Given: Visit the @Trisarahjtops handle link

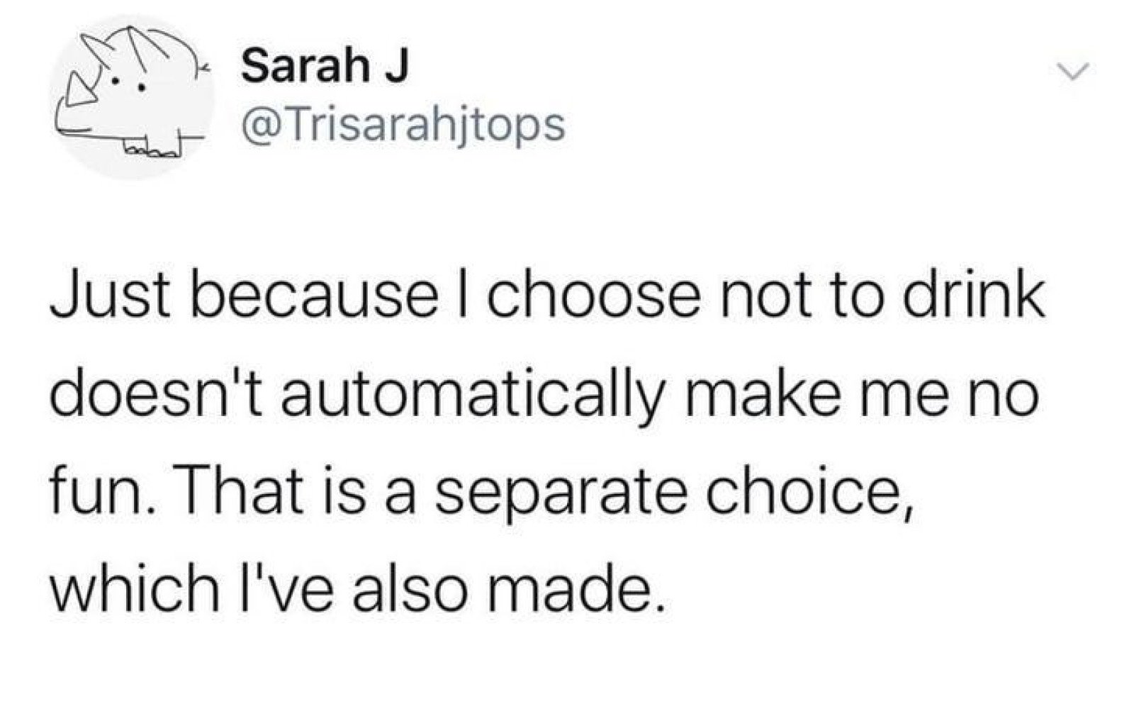Looking at the screenshot, I should click(x=403, y=125).
